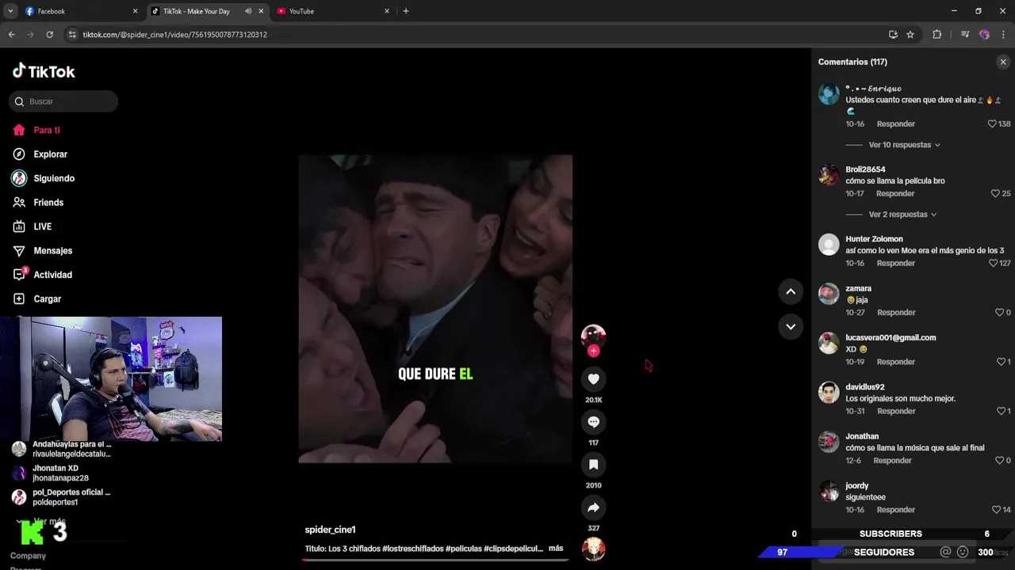The width and height of the screenshot is (1015, 570).
Task: Open spider_cine1 username below video
Action: tap(330, 530)
